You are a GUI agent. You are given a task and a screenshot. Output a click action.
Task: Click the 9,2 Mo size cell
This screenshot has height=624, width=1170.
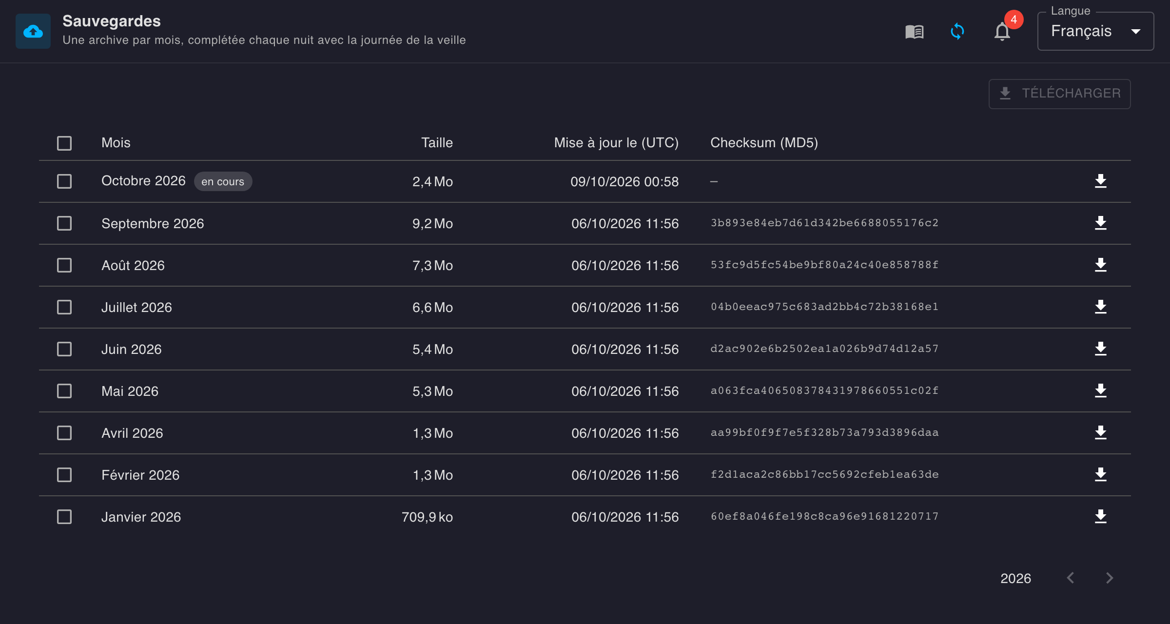(x=432, y=223)
